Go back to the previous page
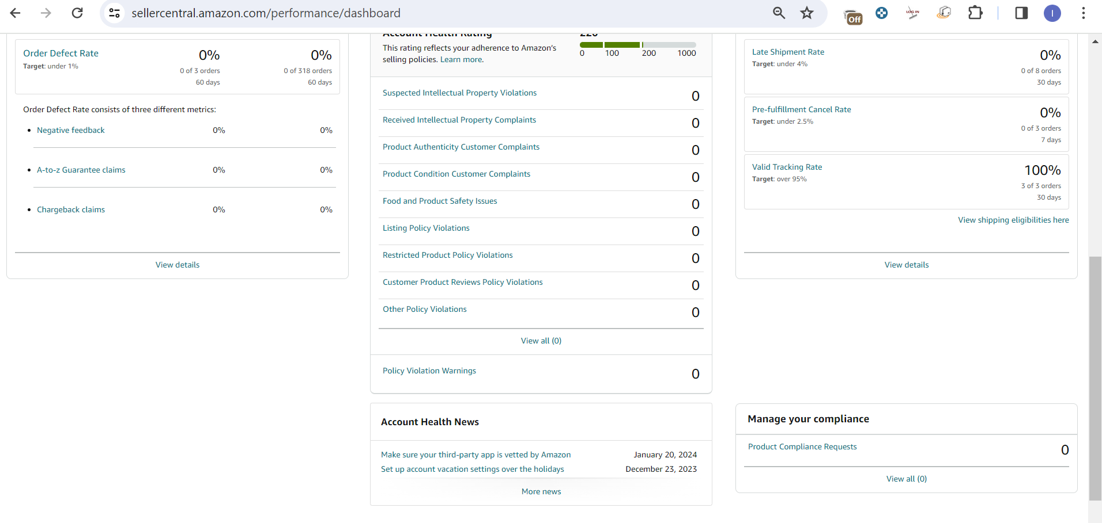The image size is (1102, 523). [16, 13]
